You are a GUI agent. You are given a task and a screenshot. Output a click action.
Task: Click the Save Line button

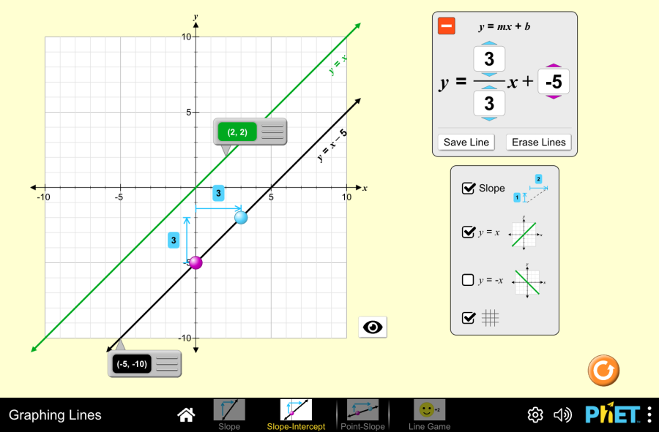point(466,142)
